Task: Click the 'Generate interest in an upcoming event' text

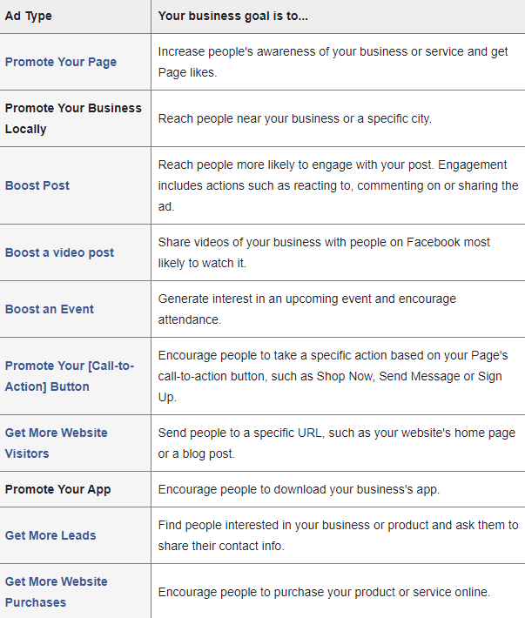Action: (x=306, y=309)
